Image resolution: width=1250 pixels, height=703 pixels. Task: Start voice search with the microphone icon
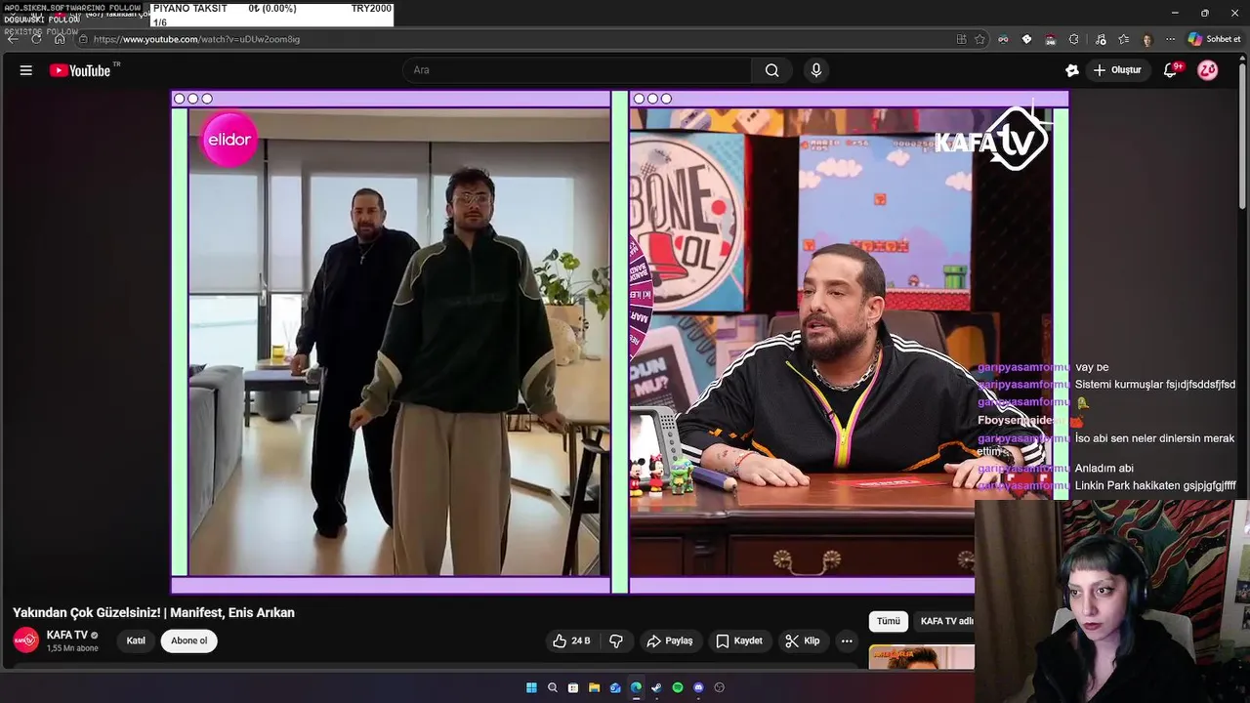pos(816,70)
